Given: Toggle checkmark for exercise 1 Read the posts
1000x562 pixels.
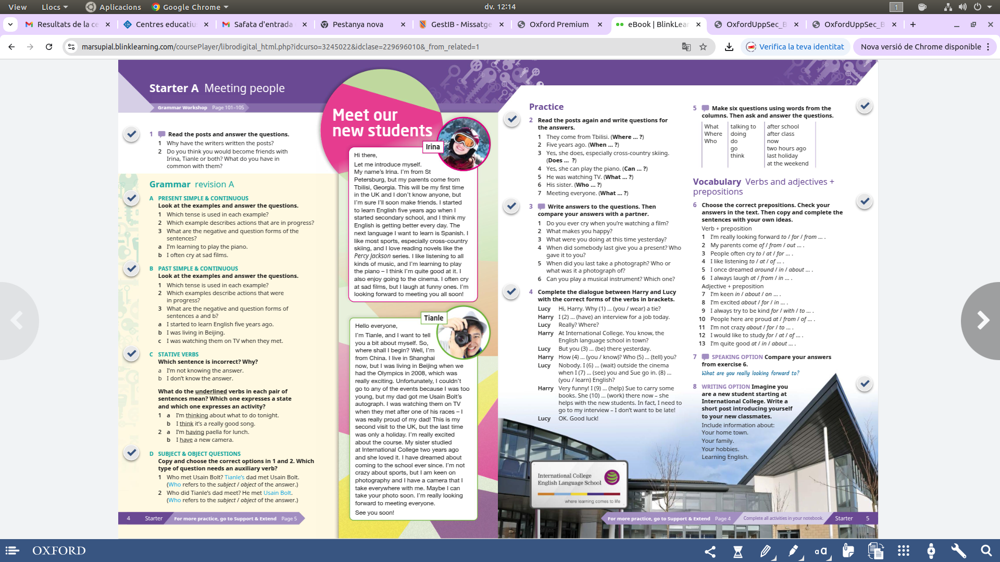Looking at the screenshot, I should (131, 134).
